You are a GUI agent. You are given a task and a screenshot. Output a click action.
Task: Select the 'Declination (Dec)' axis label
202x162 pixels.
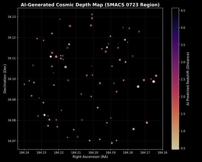tap(5, 79)
